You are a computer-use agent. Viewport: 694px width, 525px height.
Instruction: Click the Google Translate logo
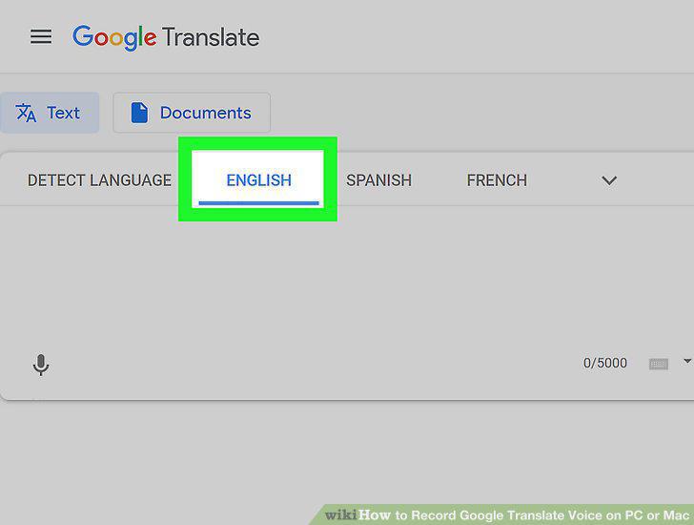(166, 37)
